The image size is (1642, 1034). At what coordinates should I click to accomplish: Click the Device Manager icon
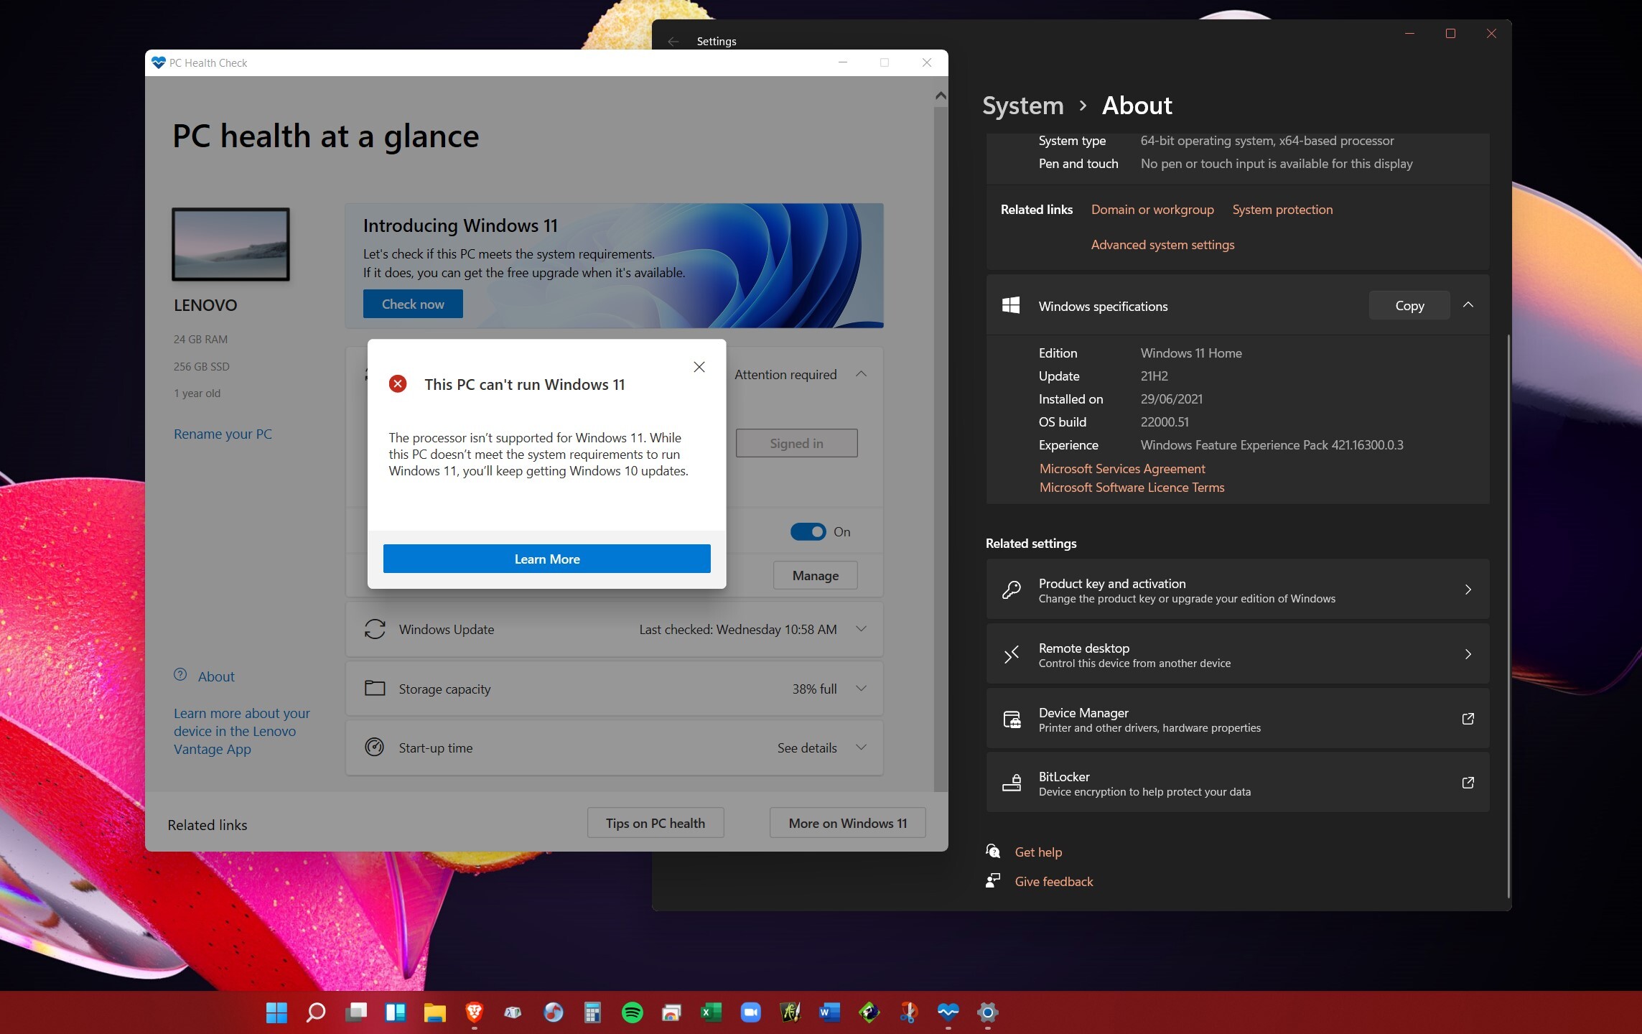click(x=1012, y=719)
